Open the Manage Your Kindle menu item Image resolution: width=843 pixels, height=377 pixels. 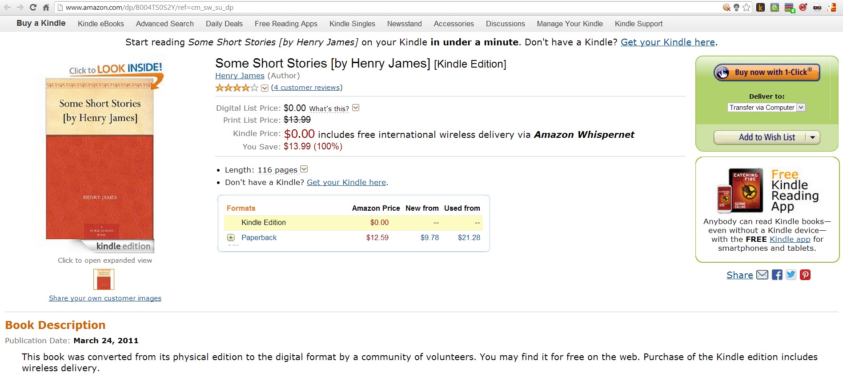click(570, 24)
